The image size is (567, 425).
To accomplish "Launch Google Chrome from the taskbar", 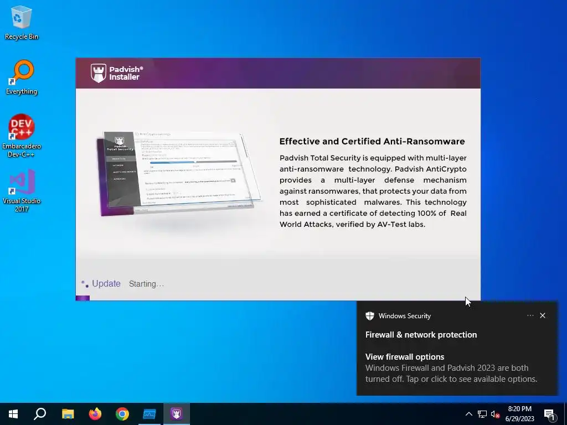I will tap(122, 414).
